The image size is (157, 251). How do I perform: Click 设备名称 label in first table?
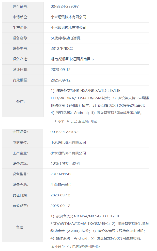pos(20,38)
